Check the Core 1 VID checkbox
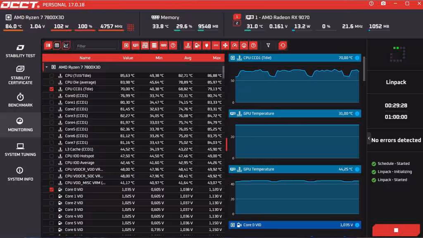423x238 pixels. pos(52,196)
